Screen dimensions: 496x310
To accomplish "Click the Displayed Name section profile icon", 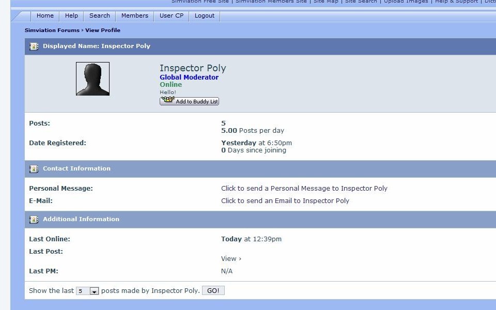I will 34,47.
